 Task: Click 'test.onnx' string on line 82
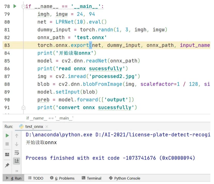[90, 38]
